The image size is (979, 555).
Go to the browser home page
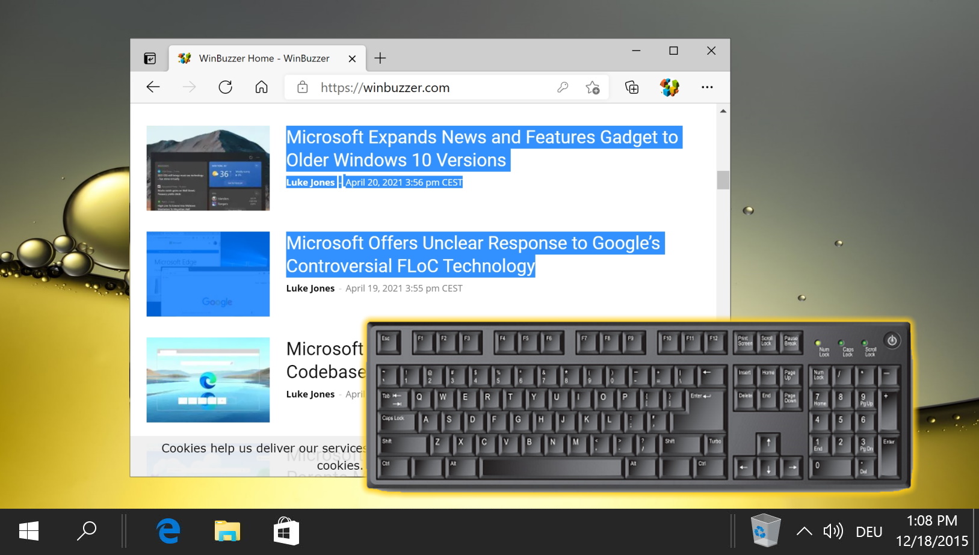tap(261, 87)
